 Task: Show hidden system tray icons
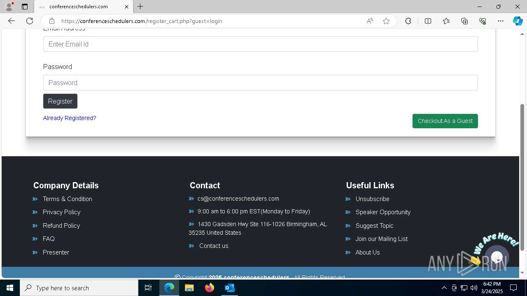444,288
